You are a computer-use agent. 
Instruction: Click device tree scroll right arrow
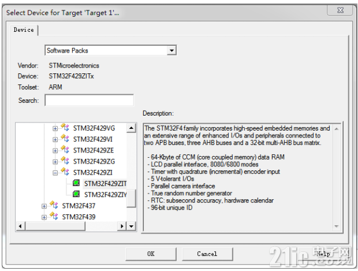click(x=122, y=226)
